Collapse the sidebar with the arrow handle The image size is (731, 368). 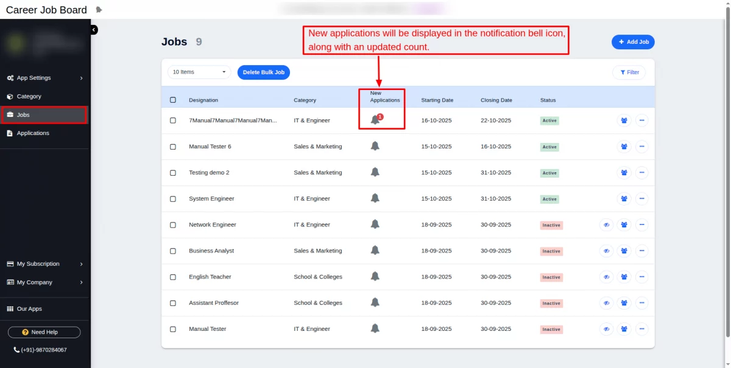[94, 30]
